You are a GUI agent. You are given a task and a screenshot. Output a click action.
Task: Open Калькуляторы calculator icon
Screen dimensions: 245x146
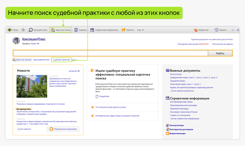[167, 125]
